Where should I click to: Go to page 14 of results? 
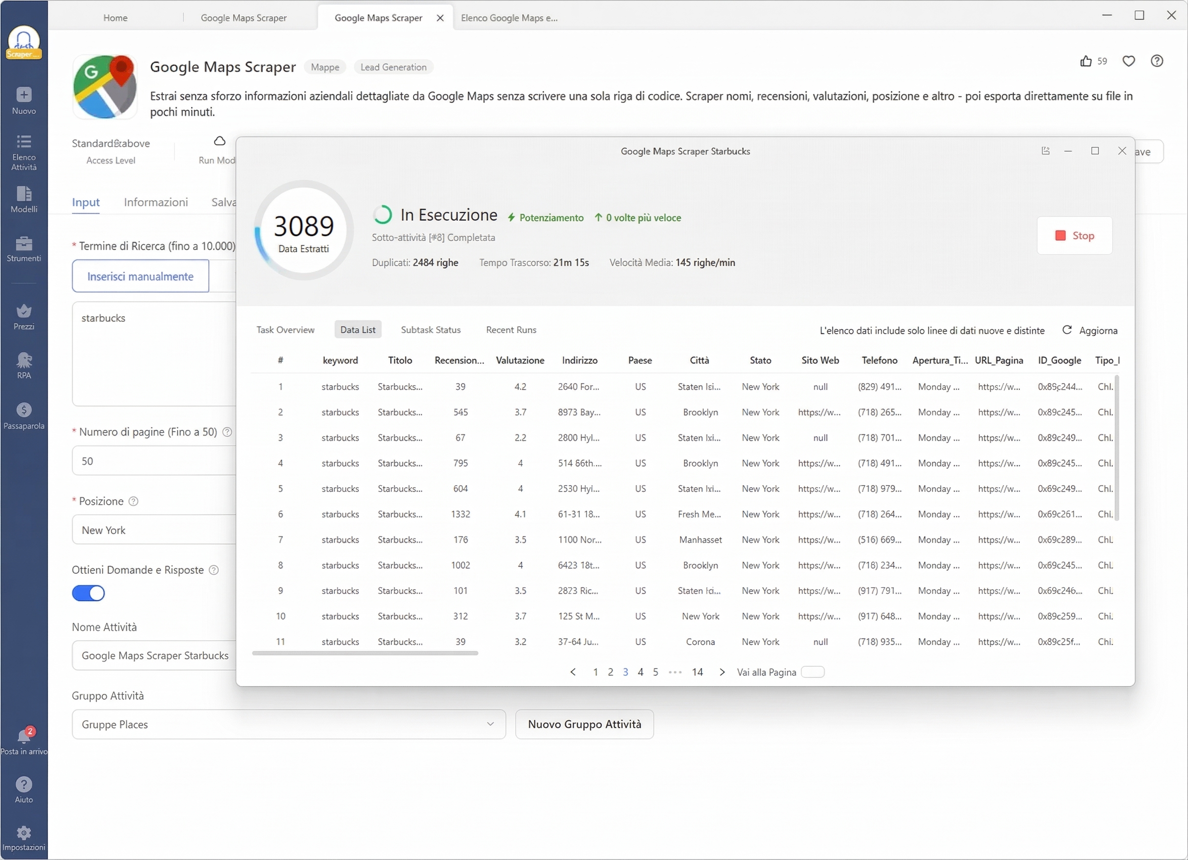pyautogui.click(x=697, y=672)
